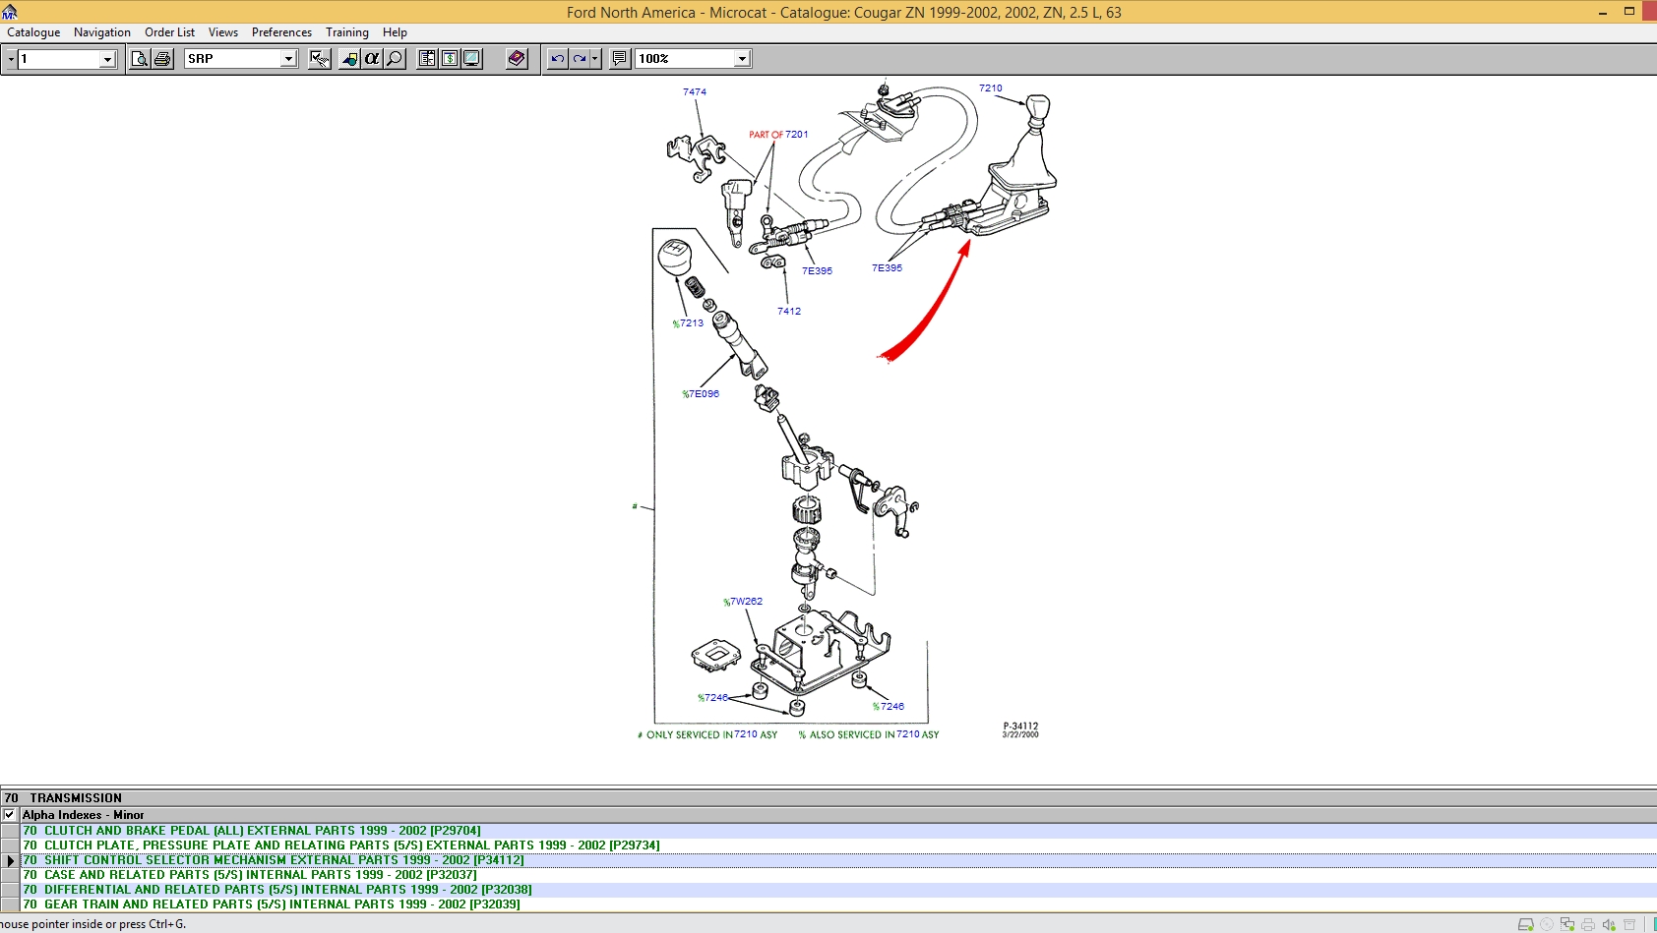Click the 7E395 callout under the red arrow
The image size is (1657, 933).
tap(887, 268)
